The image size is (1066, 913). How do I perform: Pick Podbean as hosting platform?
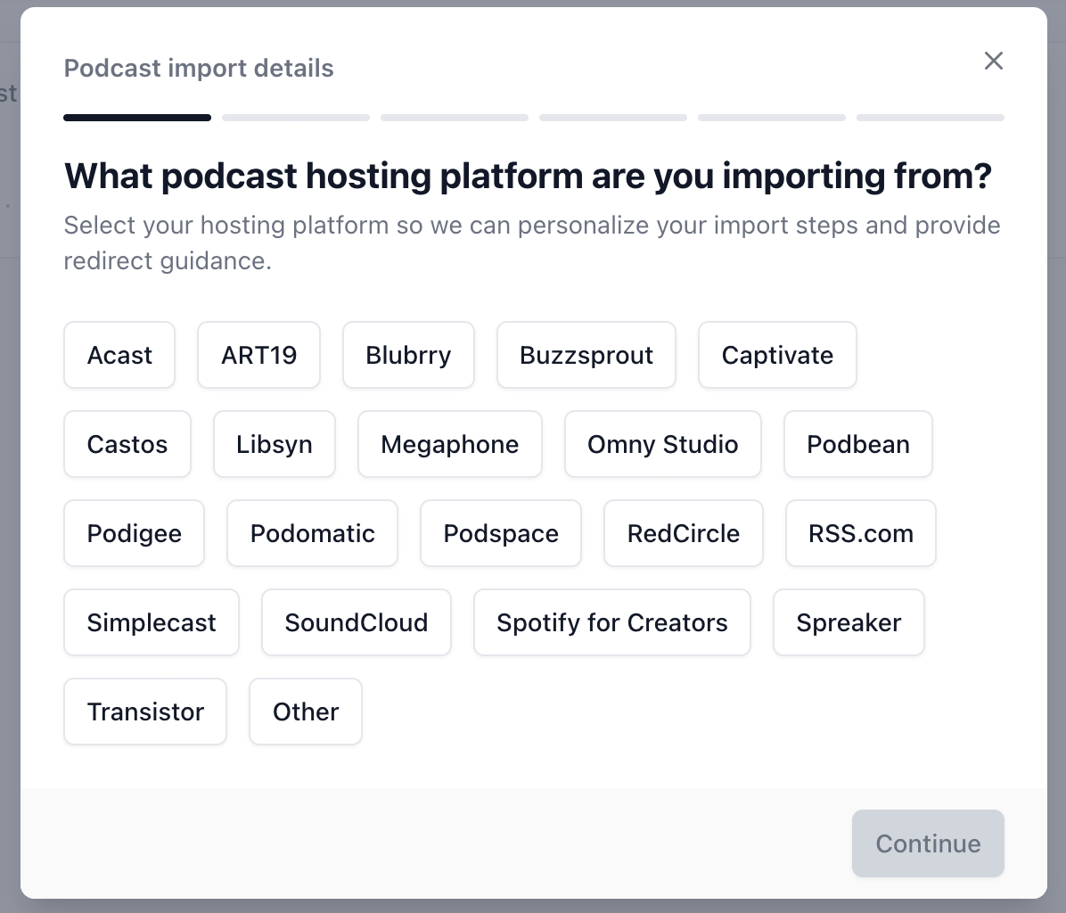[x=858, y=444]
